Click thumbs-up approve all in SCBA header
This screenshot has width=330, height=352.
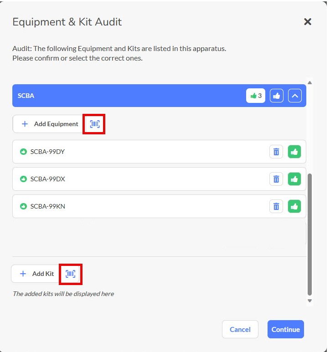[277, 96]
